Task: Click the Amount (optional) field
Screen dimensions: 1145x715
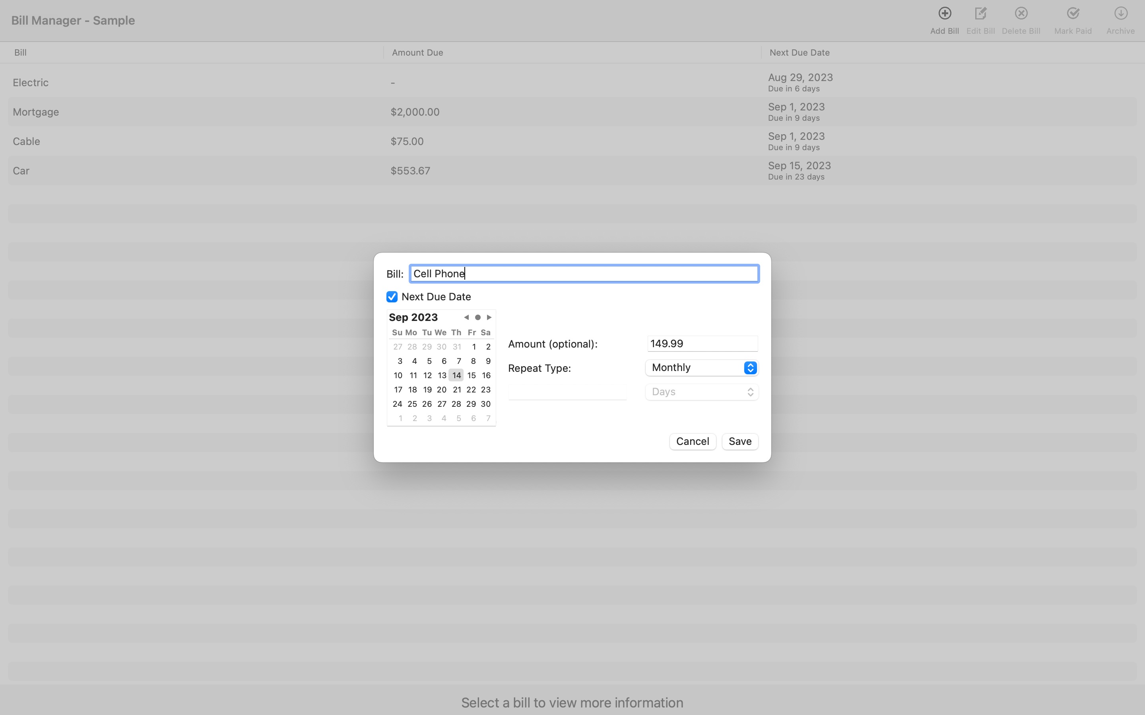Action: point(703,344)
